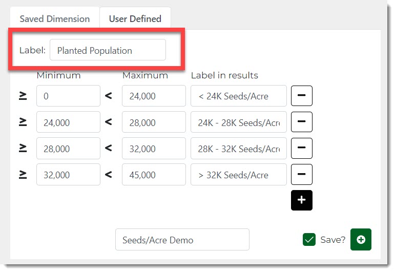Switch to the Saved Dimension tab
The height and width of the screenshot is (272, 395).
(x=55, y=19)
